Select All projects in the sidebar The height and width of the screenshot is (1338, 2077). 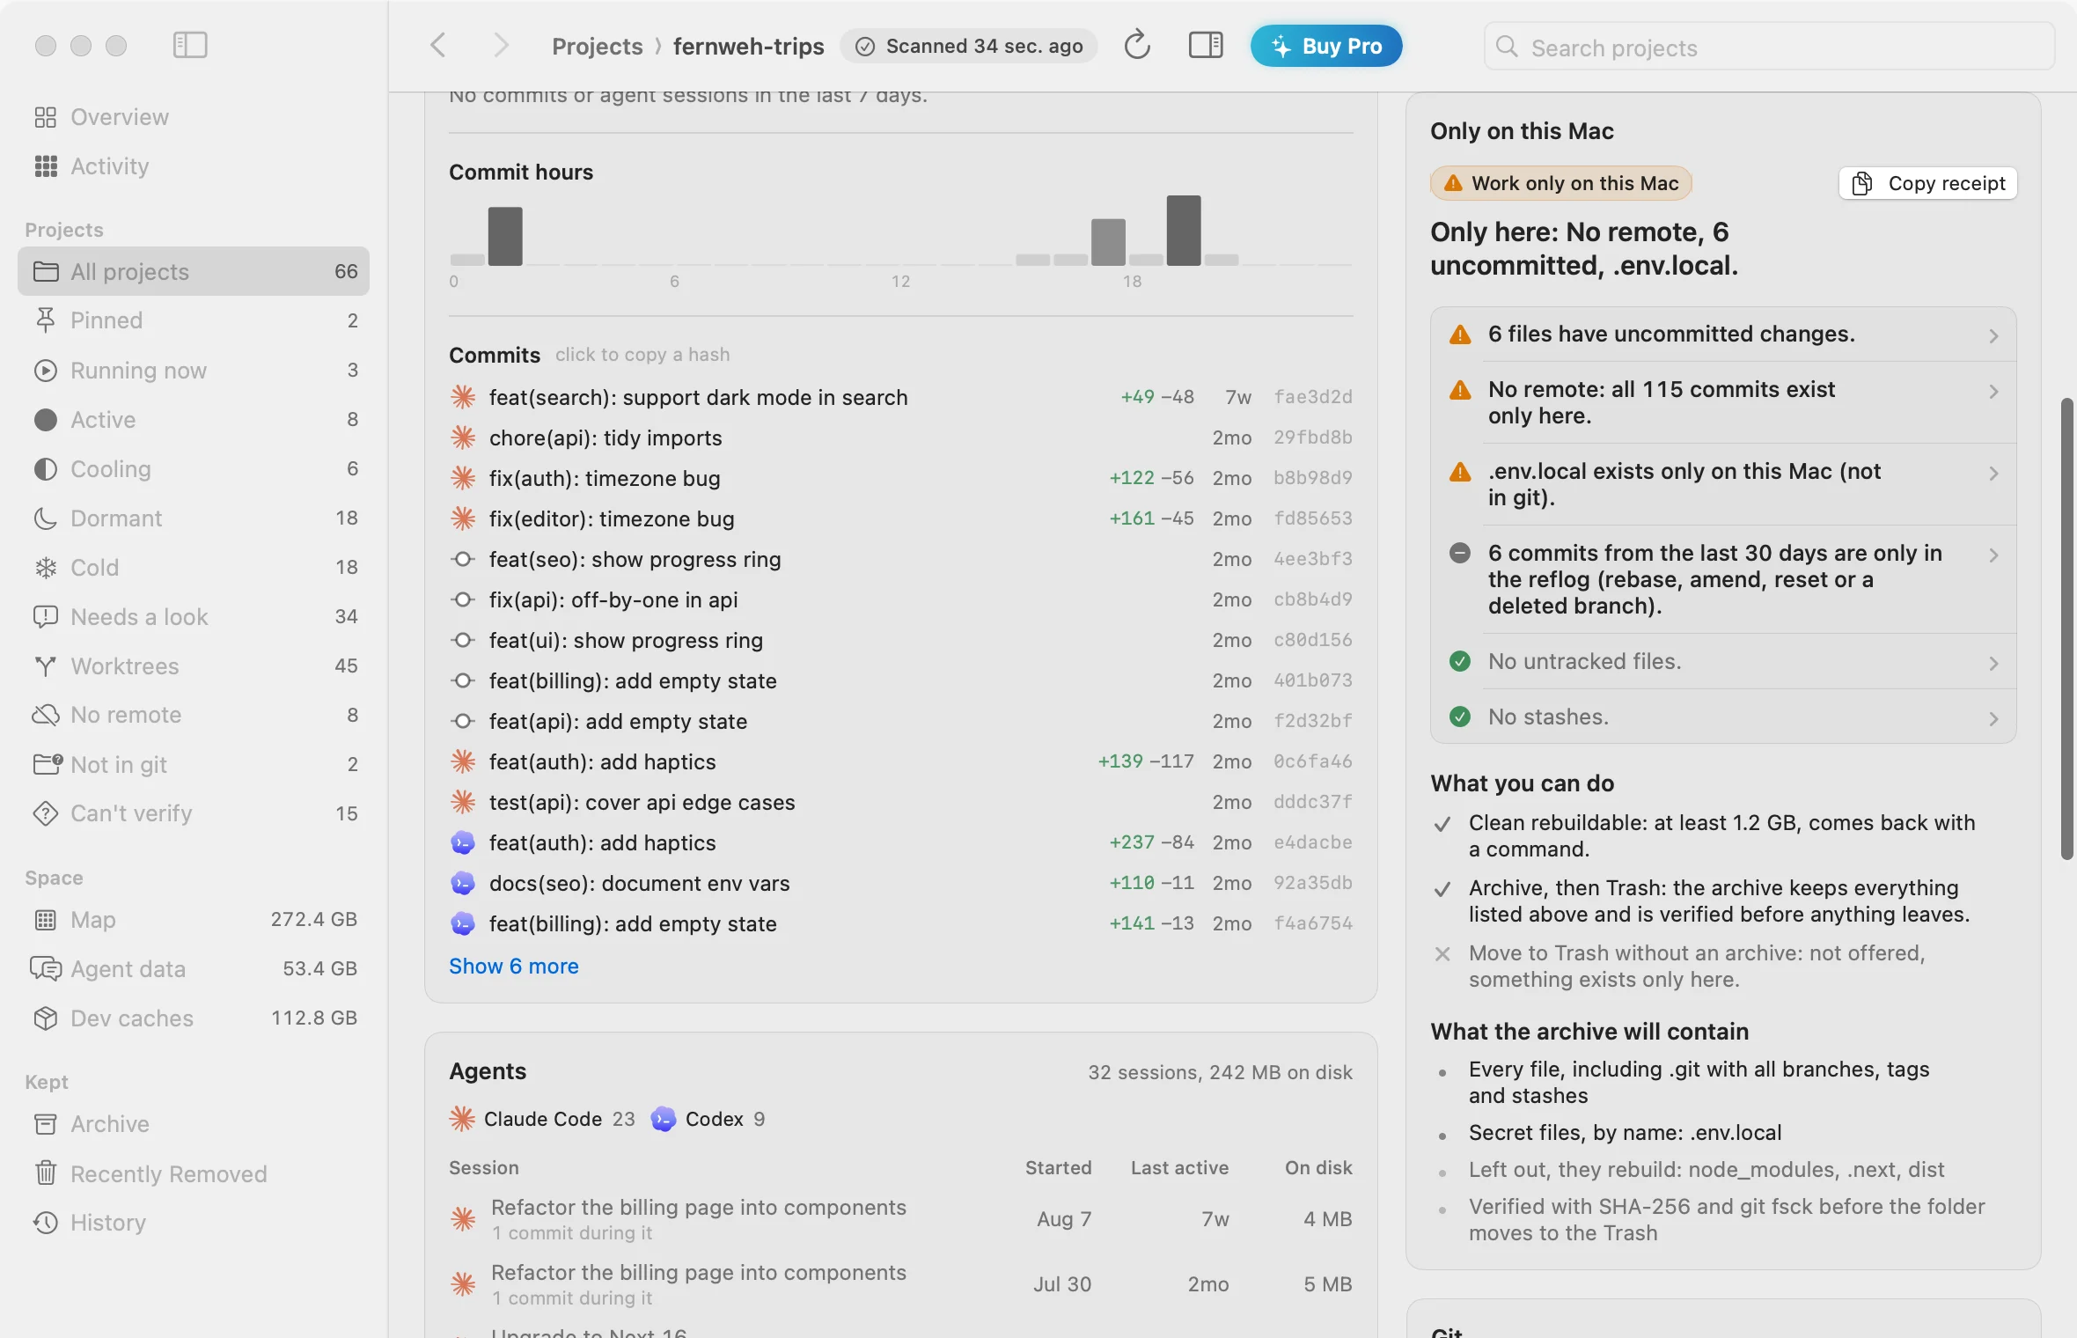click(x=194, y=271)
